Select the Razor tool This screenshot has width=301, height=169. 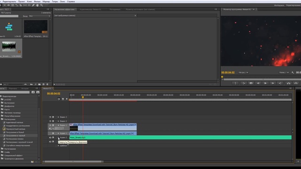21,5
